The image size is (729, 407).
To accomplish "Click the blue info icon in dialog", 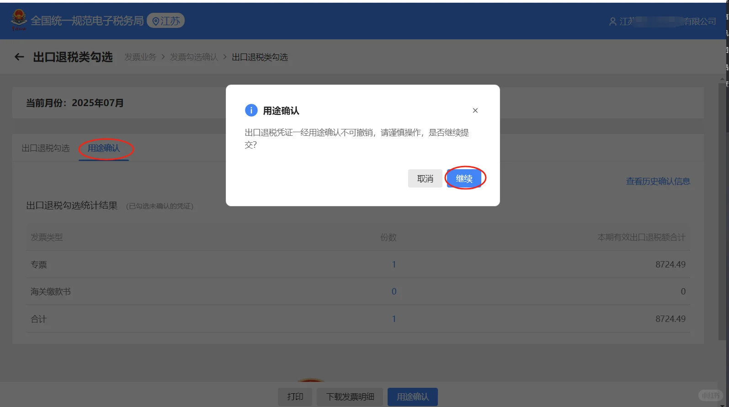I will tap(251, 110).
